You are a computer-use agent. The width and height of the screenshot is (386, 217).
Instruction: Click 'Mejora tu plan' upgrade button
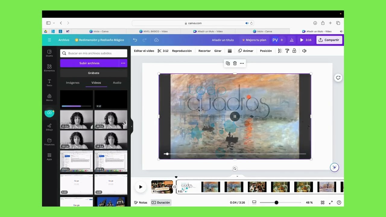pyautogui.click(x=254, y=40)
